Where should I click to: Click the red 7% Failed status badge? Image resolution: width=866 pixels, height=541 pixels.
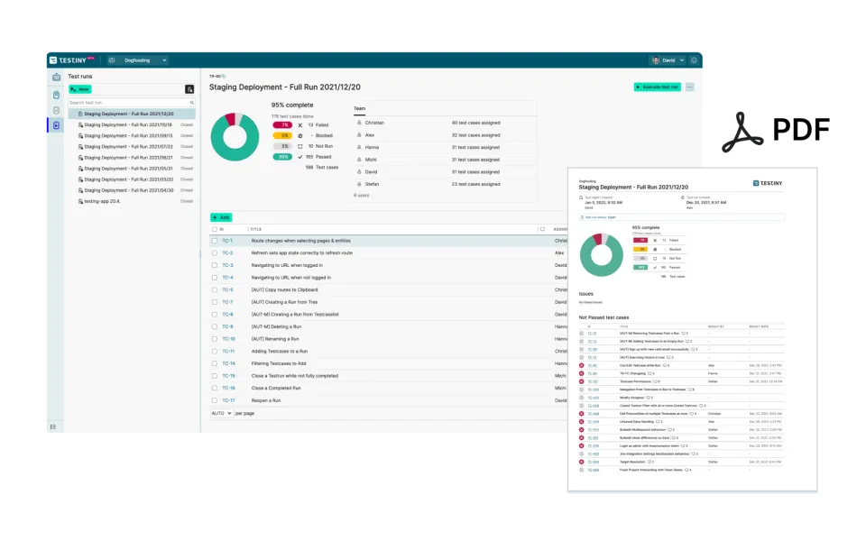tap(285, 124)
